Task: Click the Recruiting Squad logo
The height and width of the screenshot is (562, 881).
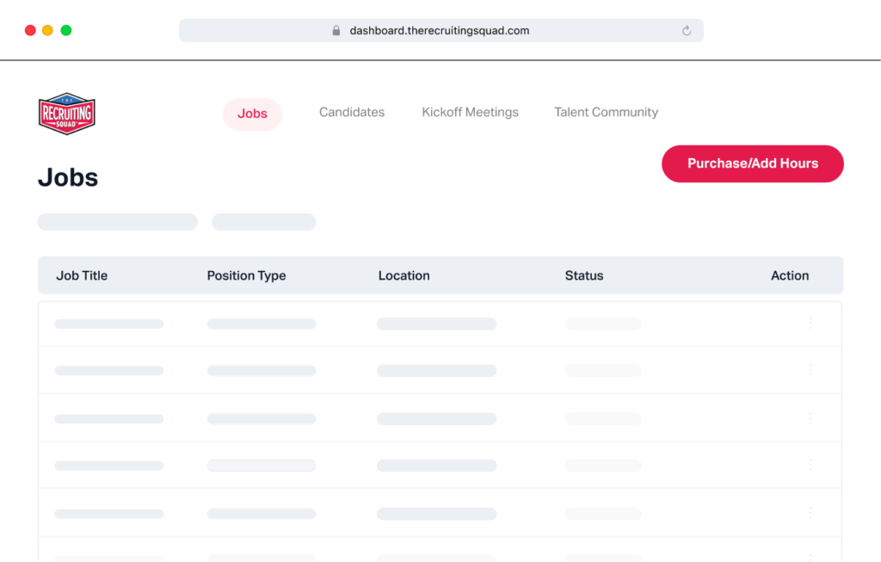Action: pyautogui.click(x=66, y=113)
